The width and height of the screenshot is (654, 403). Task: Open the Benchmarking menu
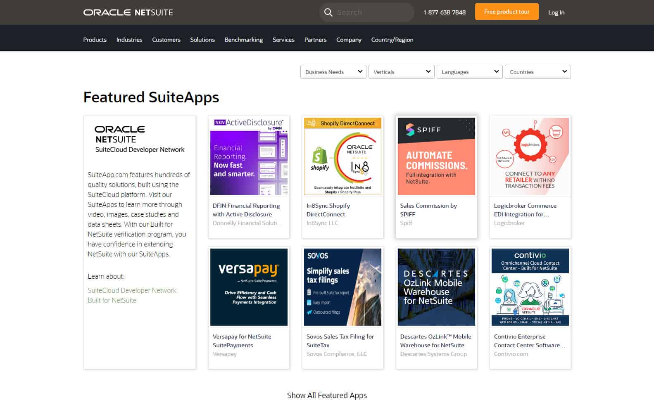click(x=244, y=40)
